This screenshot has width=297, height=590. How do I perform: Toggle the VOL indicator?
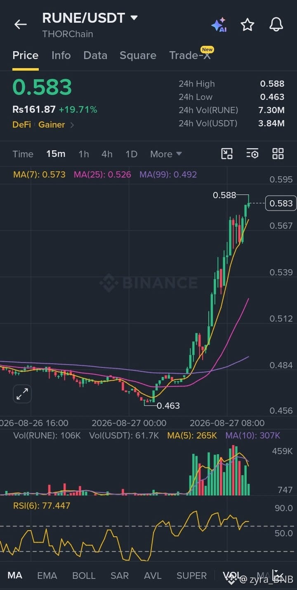click(232, 576)
